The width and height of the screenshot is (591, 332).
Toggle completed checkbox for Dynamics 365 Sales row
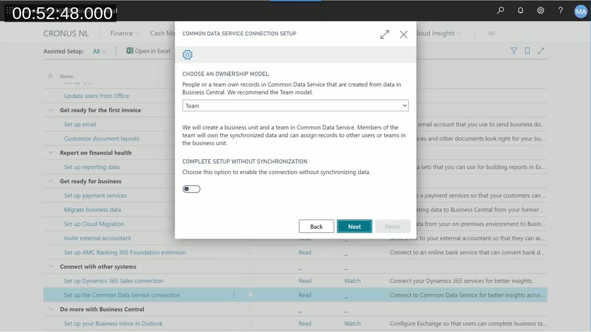(x=251, y=281)
